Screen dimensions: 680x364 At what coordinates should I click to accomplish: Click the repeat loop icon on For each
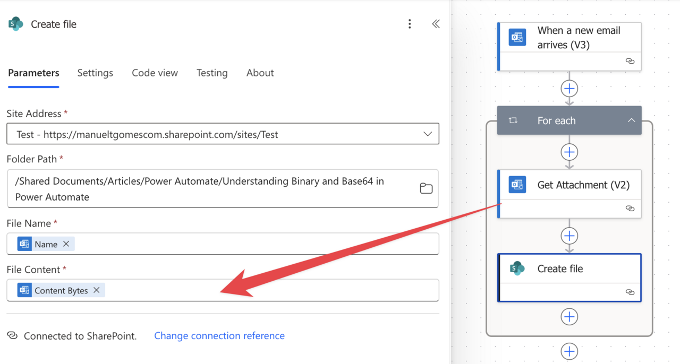pos(513,120)
